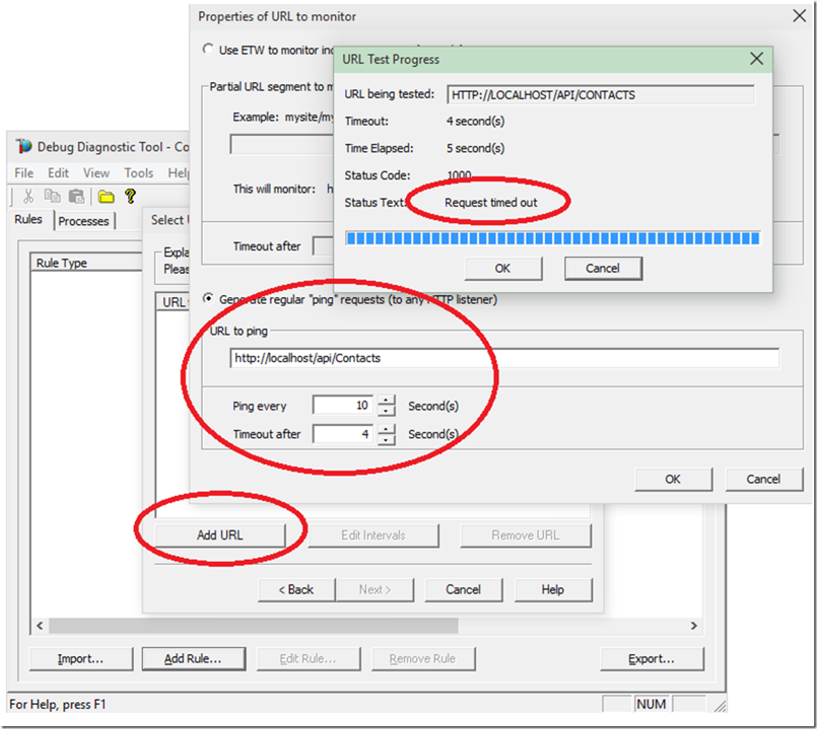Click the yellow question mark Help icon
Viewport: 817px width, 729px height.
click(130, 196)
